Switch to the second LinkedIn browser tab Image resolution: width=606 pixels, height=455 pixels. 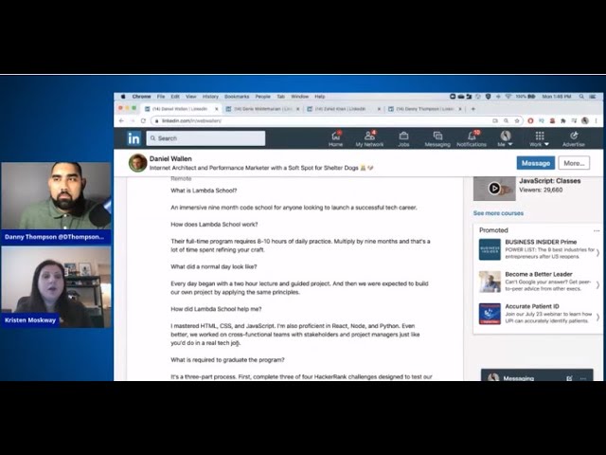point(263,109)
